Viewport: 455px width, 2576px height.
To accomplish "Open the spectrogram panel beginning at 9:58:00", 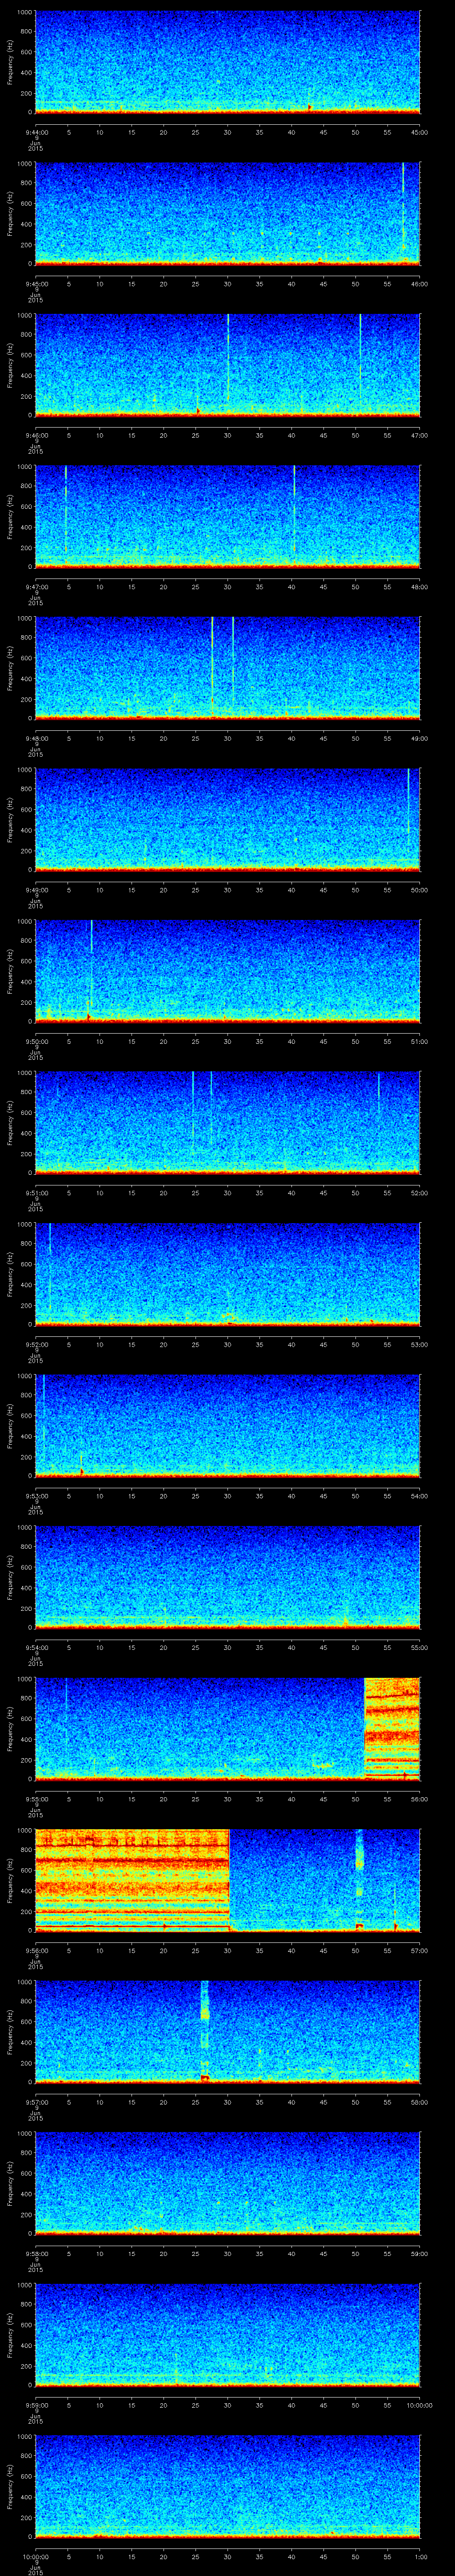I will [x=227, y=2183].
